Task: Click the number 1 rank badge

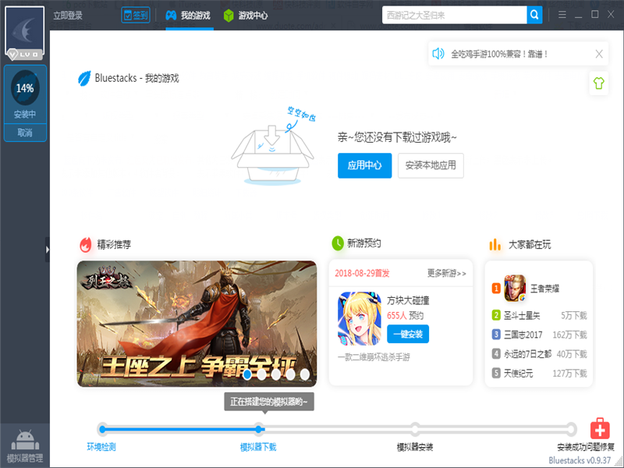Action: [x=496, y=288]
